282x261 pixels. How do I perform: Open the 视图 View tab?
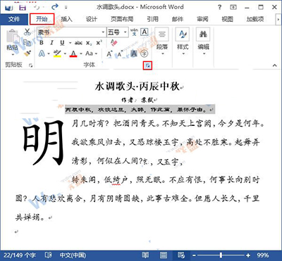pos(227,19)
